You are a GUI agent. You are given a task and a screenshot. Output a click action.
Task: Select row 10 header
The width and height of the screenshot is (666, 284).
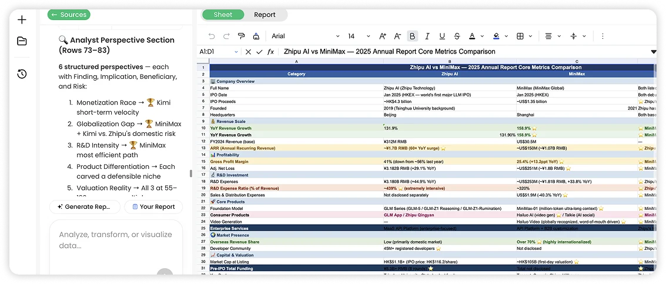click(x=203, y=128)
